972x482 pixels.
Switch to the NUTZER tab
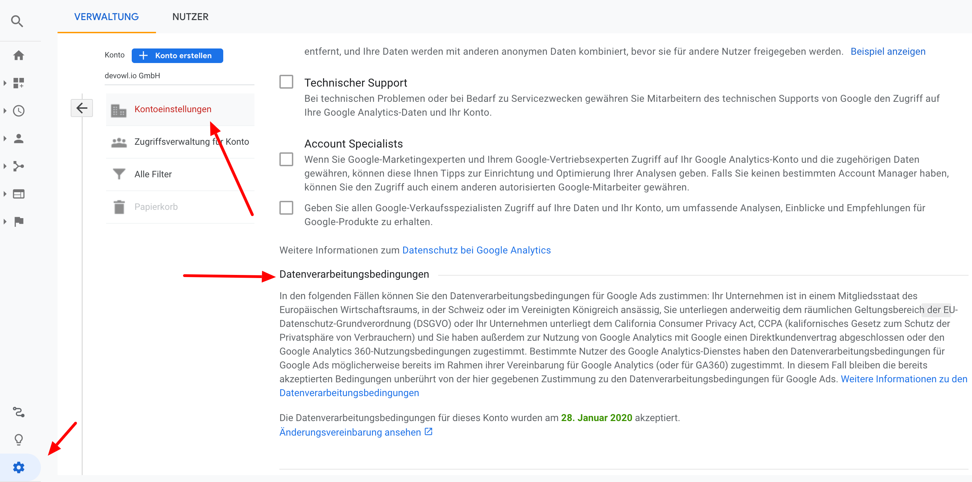coord(190,17)
